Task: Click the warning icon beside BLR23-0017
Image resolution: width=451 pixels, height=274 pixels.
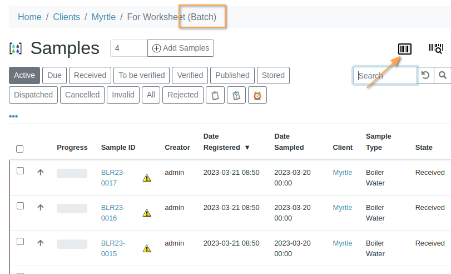Action: coord(147,178)
